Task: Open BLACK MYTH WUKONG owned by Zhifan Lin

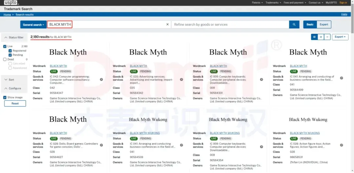Action: click(x=305, y=133)
